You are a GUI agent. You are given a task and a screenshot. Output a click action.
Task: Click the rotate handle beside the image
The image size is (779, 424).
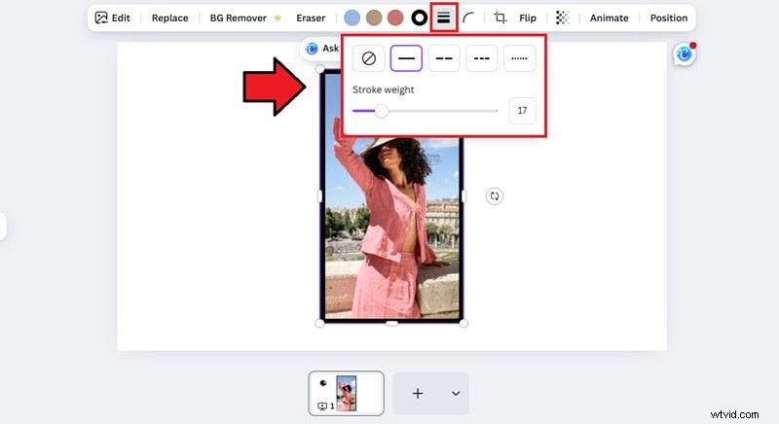[x=495, y=196]
